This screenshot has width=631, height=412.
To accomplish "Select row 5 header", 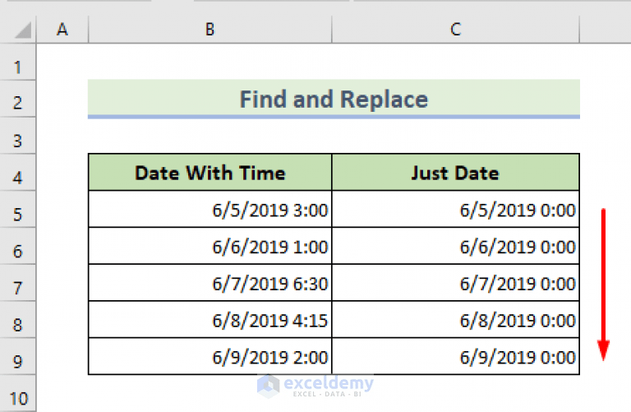I will tap(18, 210).
